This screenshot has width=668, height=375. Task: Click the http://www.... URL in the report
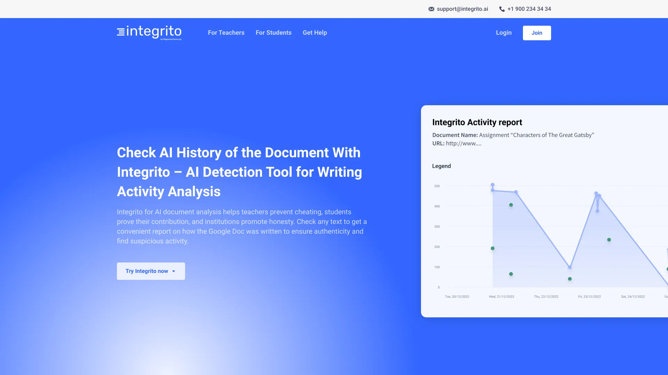(463, 143)
